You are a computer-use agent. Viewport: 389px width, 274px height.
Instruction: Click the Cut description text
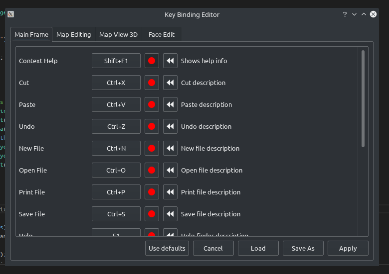pyautogui.click(x=203, y=83)
